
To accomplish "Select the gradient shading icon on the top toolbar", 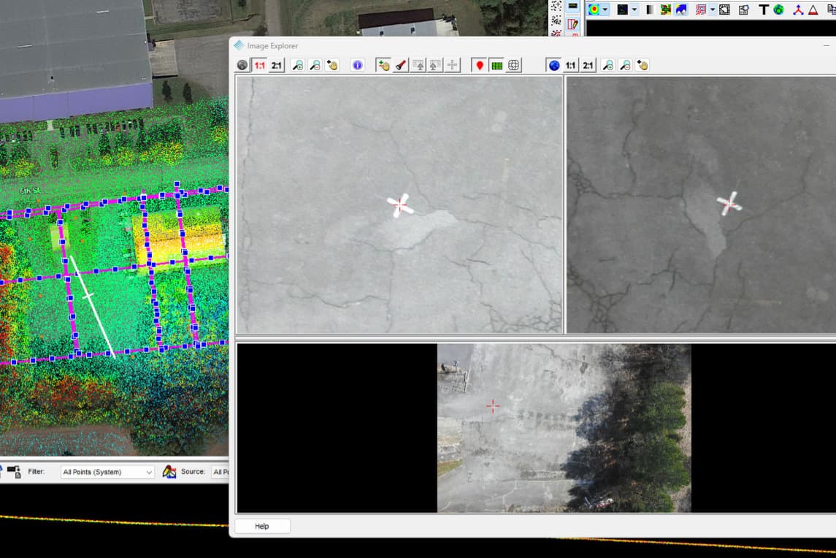I will click(650, 9).
